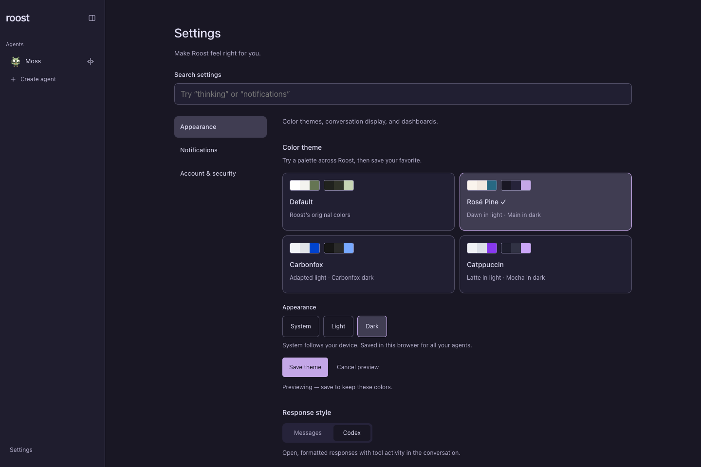Click the Carbonfox dark palette swatch
Image resolution: width=701 pixels, height=467 pixels.
pyautogui.click(x=339, y=248)
